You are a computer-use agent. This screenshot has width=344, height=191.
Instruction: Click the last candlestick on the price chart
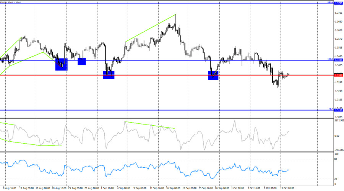[x=289, y=74]
